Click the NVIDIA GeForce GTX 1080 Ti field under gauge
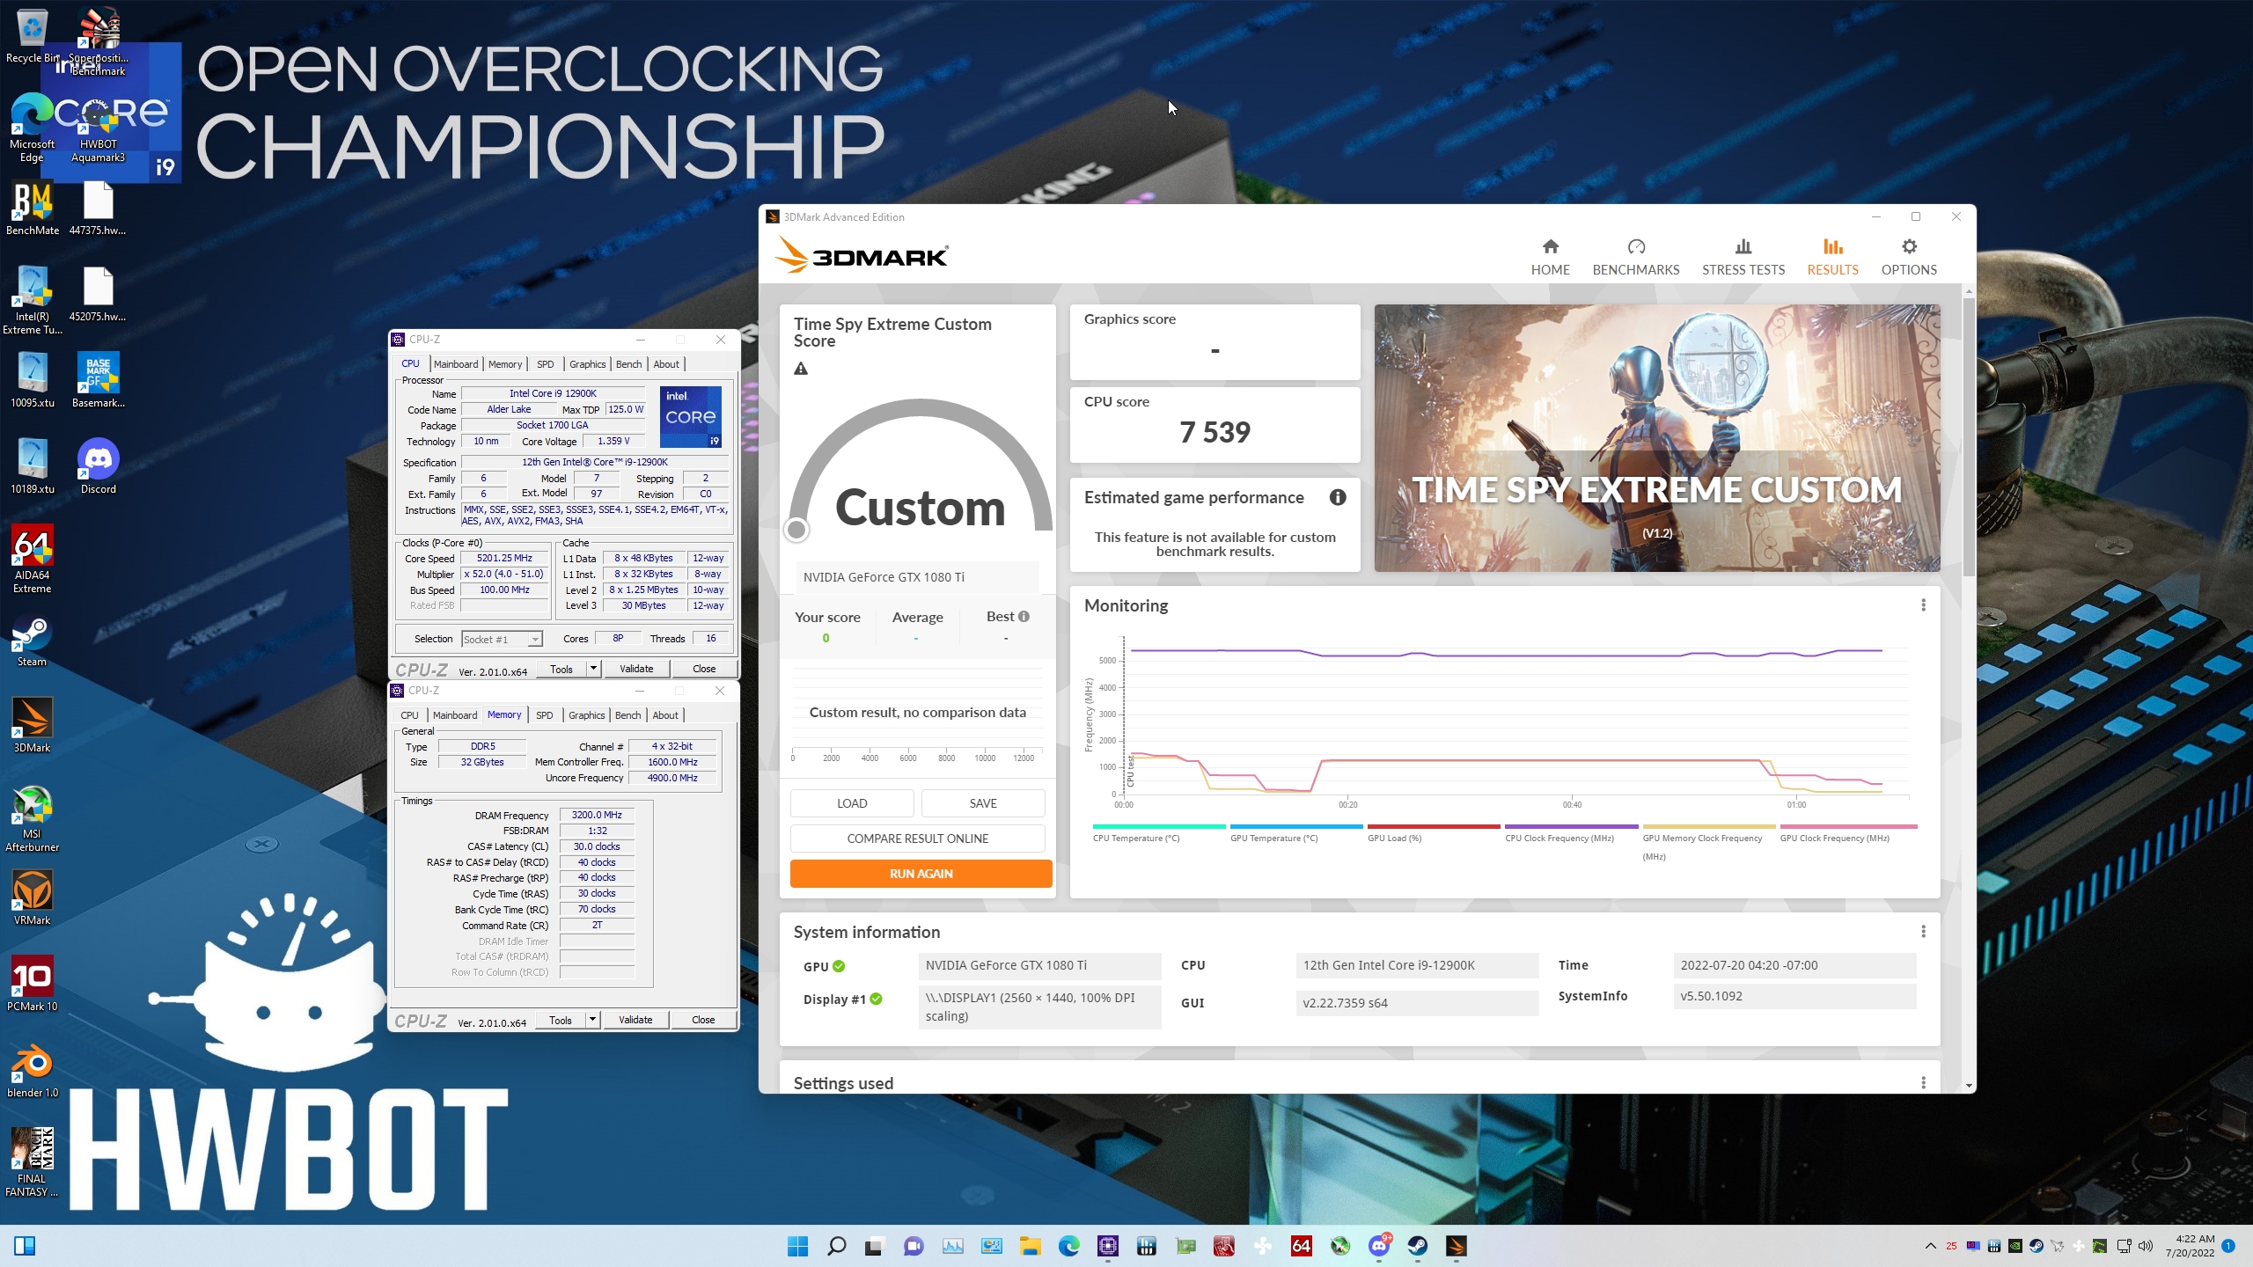 pos(917,577)
